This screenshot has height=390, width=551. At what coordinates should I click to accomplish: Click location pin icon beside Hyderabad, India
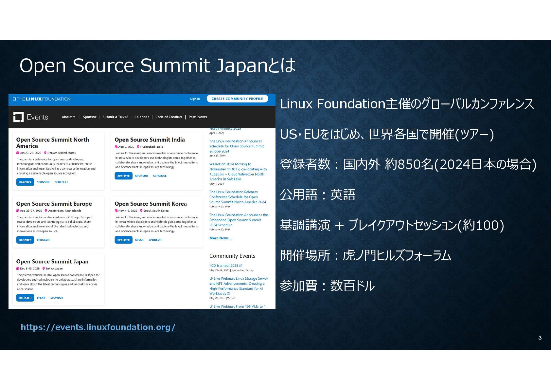[138, 147]
